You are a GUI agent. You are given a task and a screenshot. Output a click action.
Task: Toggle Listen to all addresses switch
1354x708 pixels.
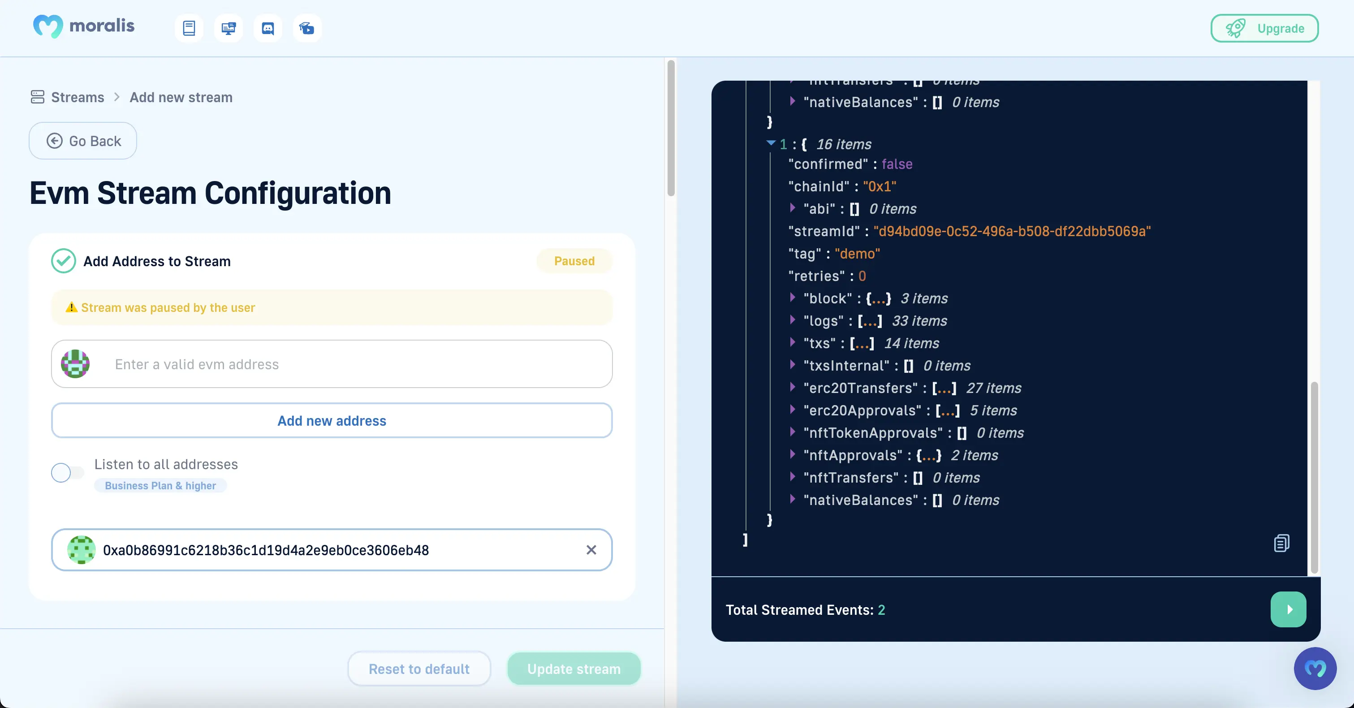click(x=67, y=473)
